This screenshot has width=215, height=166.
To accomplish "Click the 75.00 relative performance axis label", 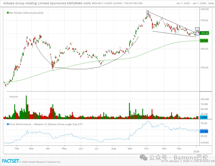I will pos(204,123).
